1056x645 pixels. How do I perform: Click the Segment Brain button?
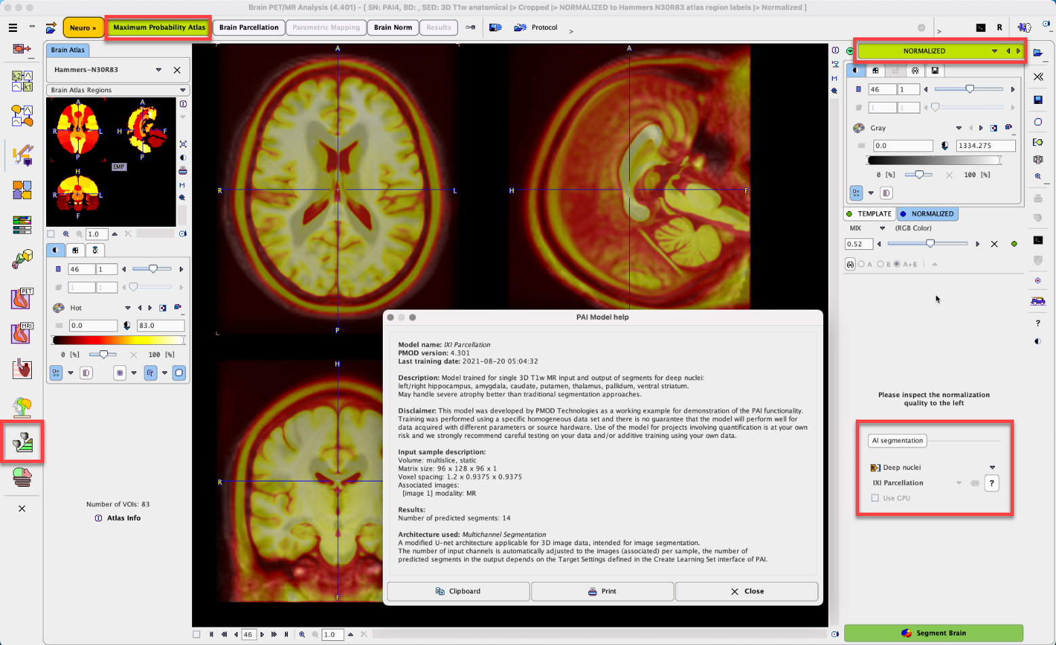click(933, 633)
